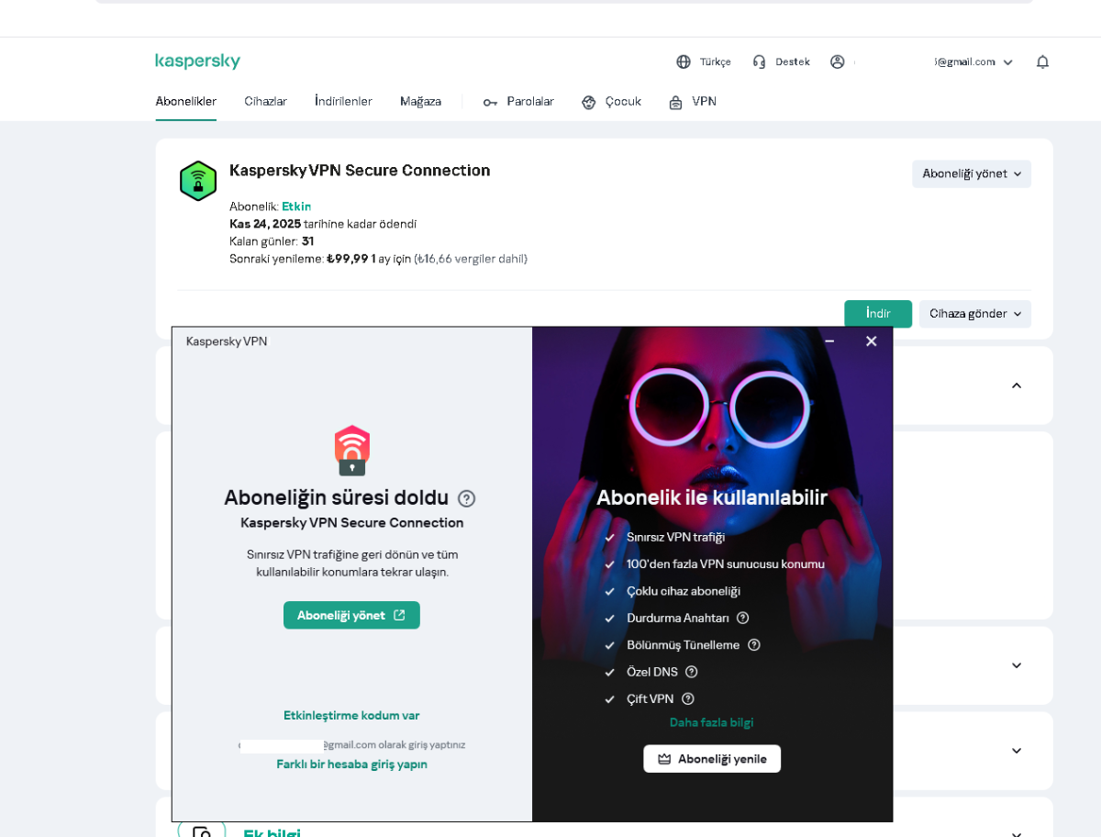Click the help icon next to Bölünmüş Tünelleme

(754, 645)
